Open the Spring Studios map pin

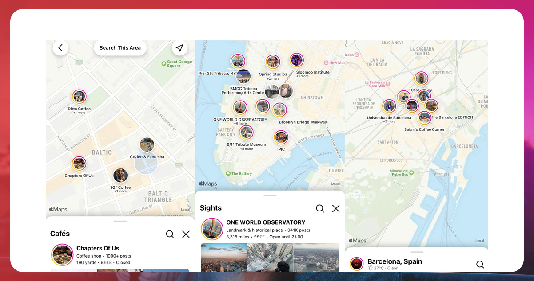tap(273, 62)
